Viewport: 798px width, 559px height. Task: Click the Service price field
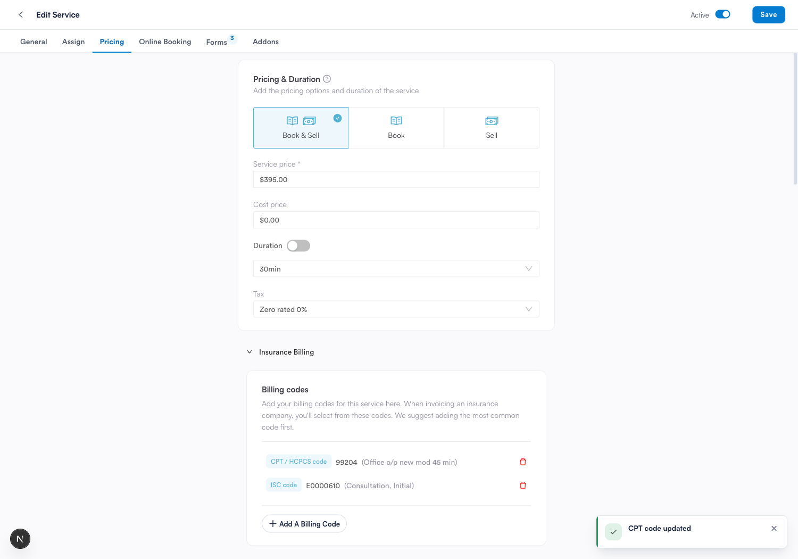pyautogui.click(x=396, y=179)
